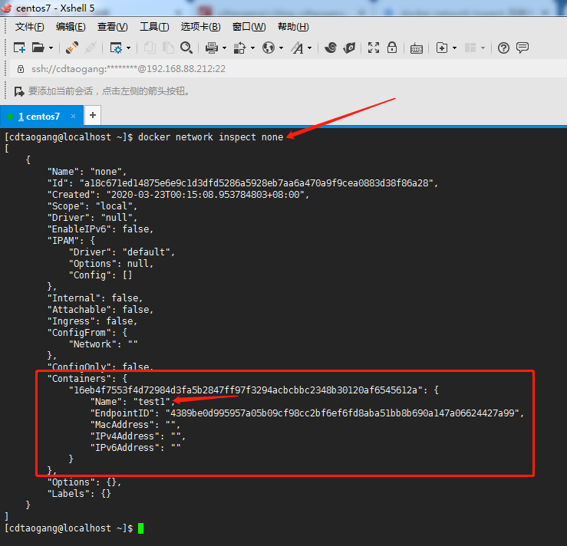Click the Connect plug icon

[x=72, y=48]
